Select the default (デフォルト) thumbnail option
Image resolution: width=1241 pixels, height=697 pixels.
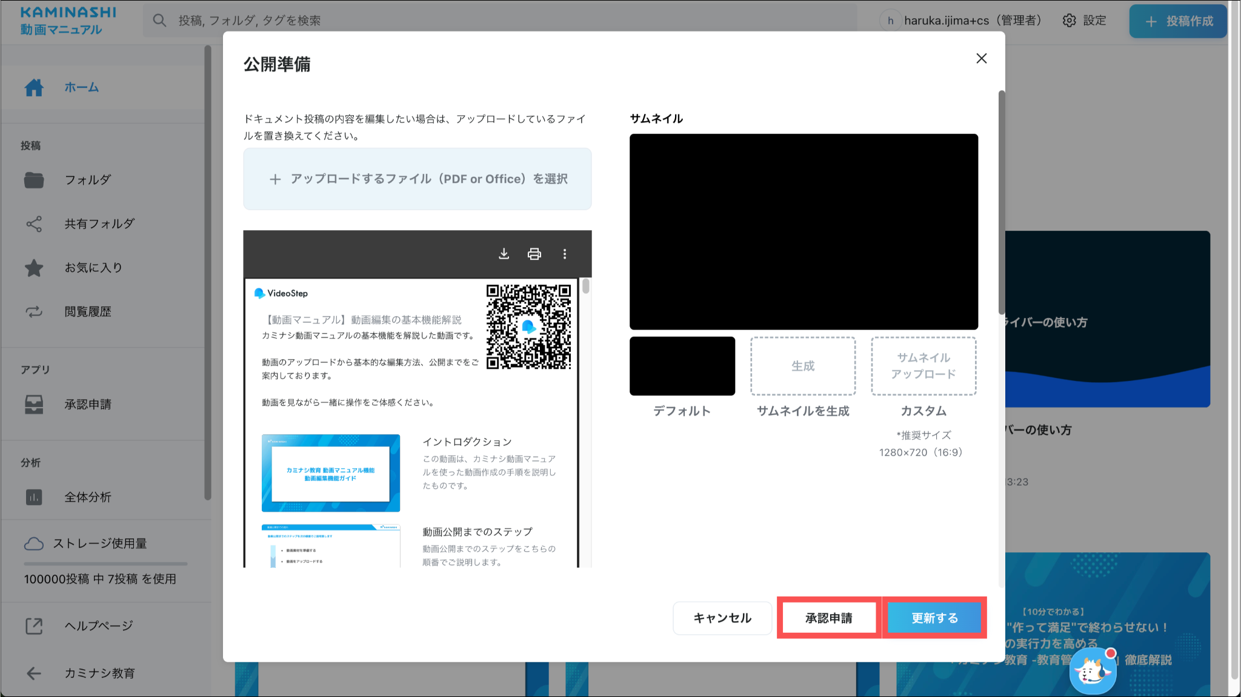[x=682, y=366]
